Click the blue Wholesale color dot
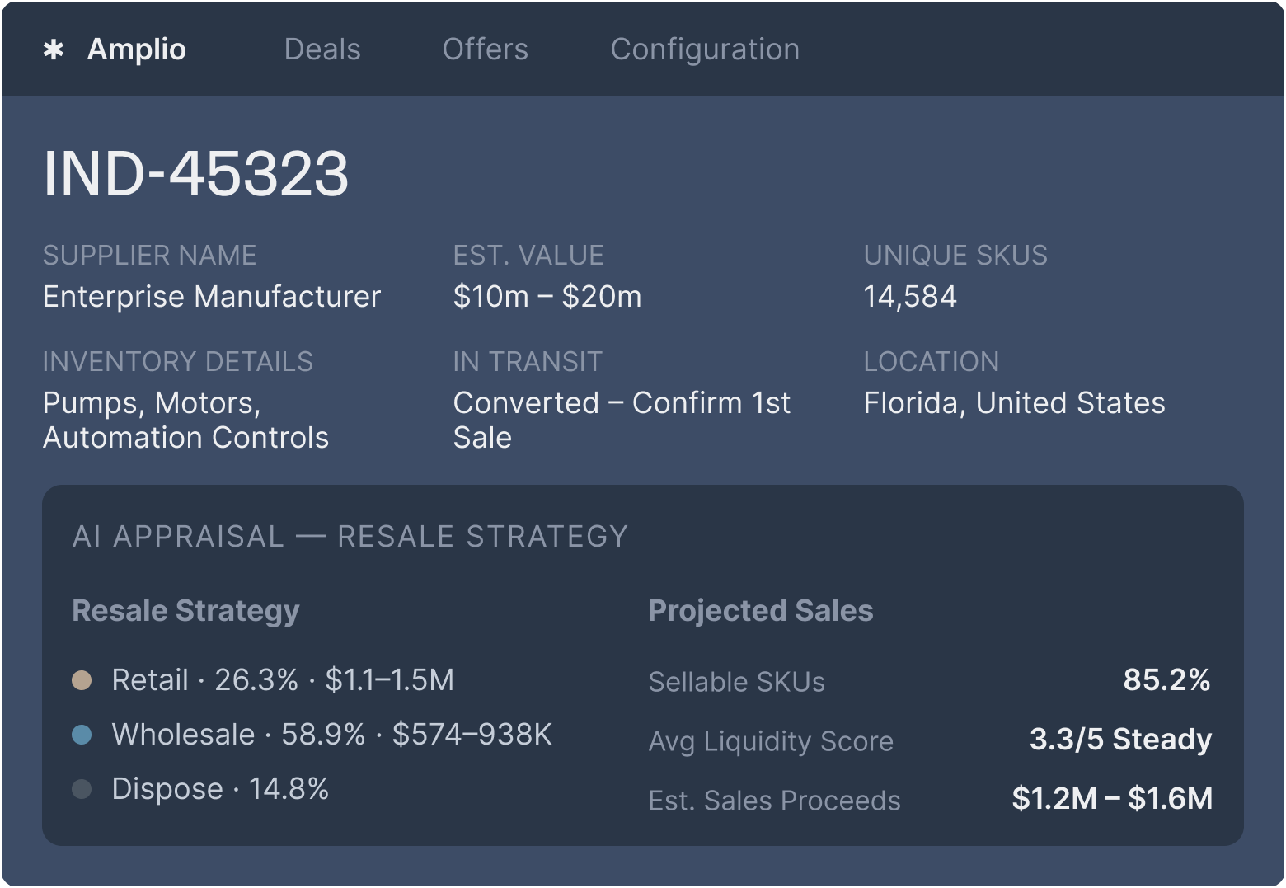The width and height of the screenshot is (1286, 888). [82, 735]
